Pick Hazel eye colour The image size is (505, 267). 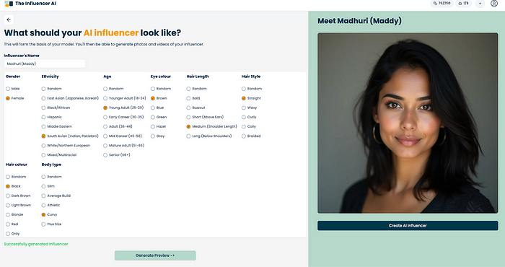coord(159,126)
